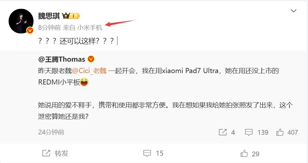Click the gold crown membership badge
Viewport: 308px width, 163px height.
tap(71, 16)
